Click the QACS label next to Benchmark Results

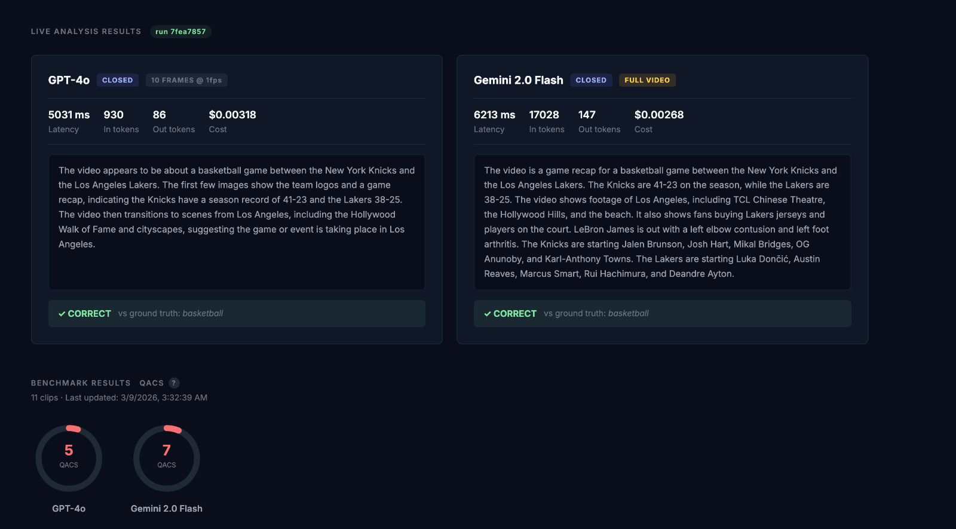click(x=152, y=383)
